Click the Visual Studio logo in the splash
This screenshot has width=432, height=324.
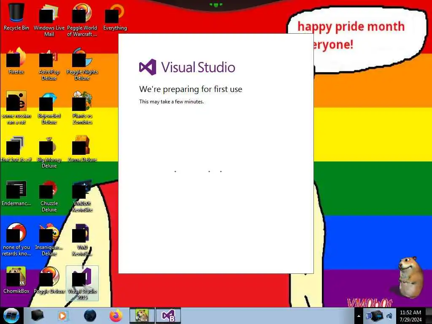click(x=187, y=67)
